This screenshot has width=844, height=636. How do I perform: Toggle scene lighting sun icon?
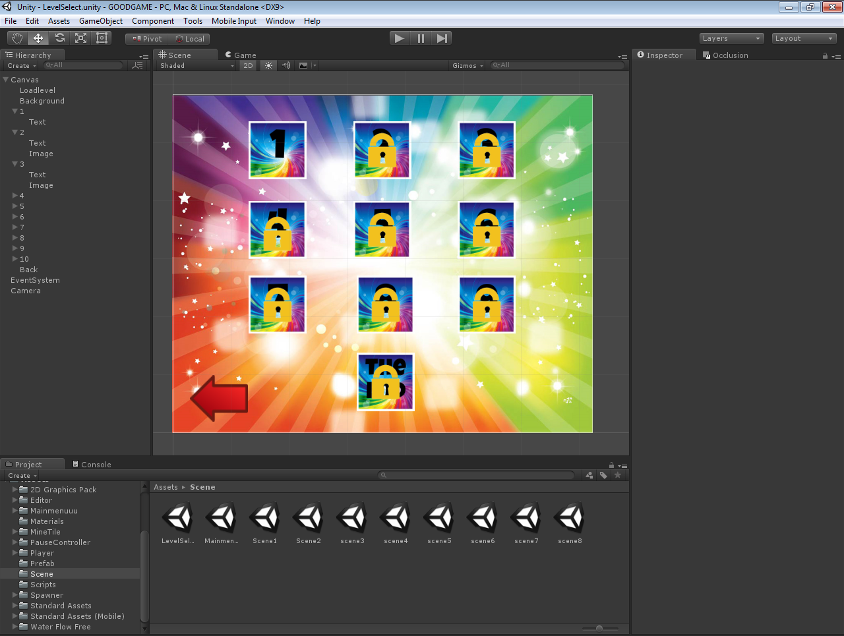[268, 65]
